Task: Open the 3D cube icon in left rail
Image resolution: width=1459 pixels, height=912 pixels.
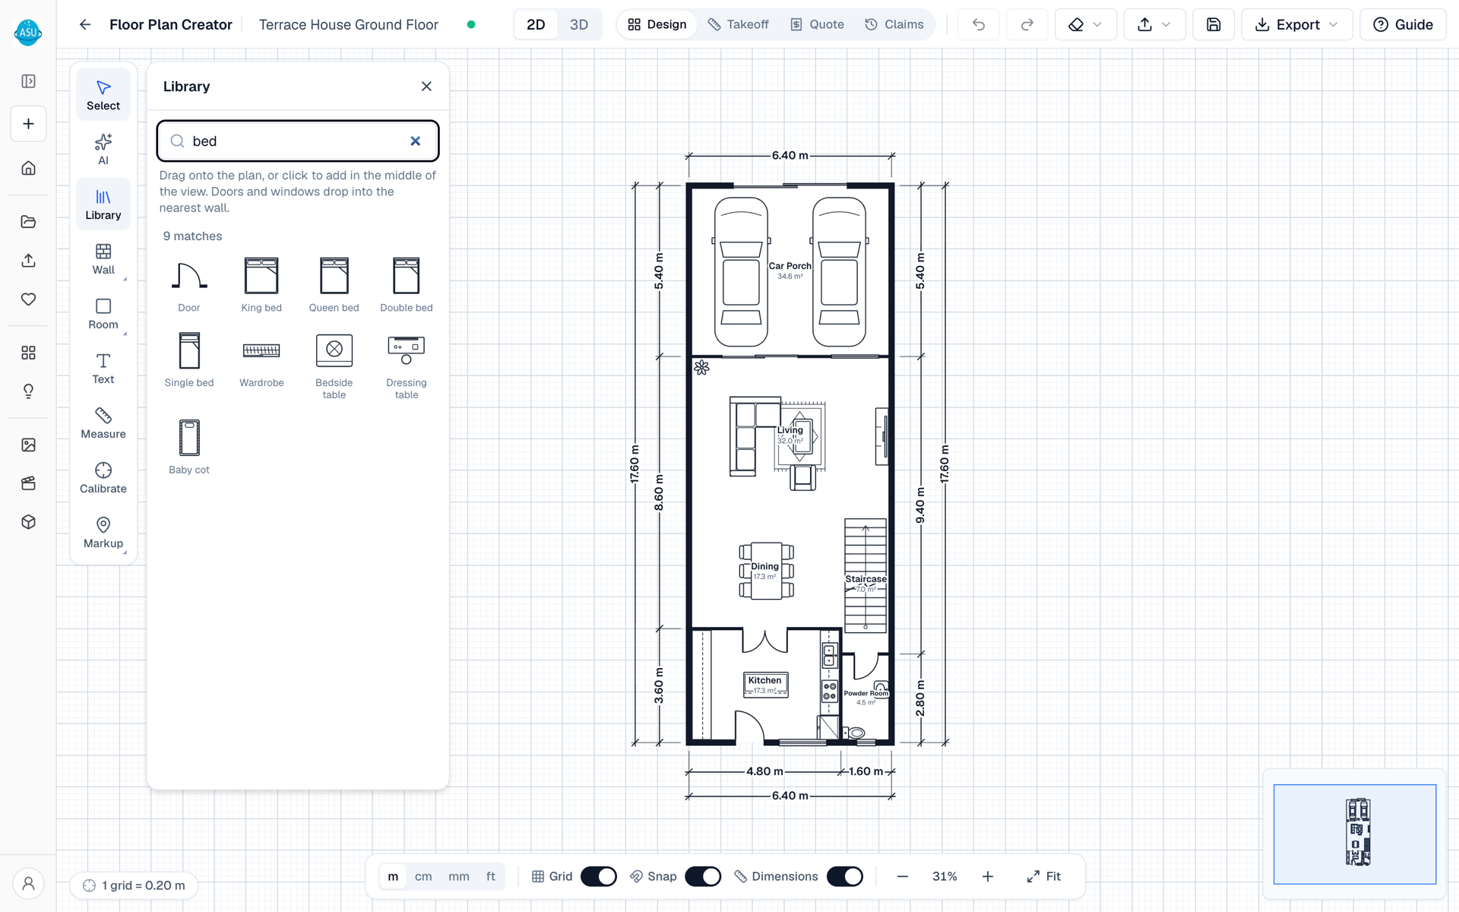Action: [28, 522]
